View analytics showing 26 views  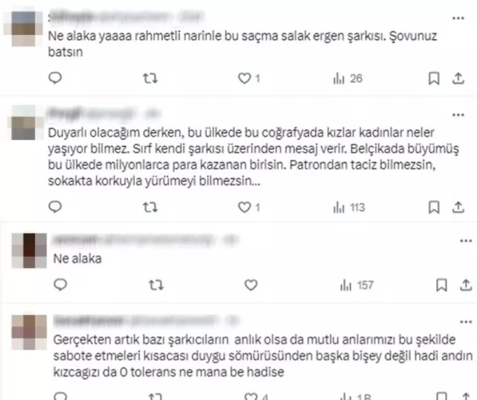pos(348,78)
